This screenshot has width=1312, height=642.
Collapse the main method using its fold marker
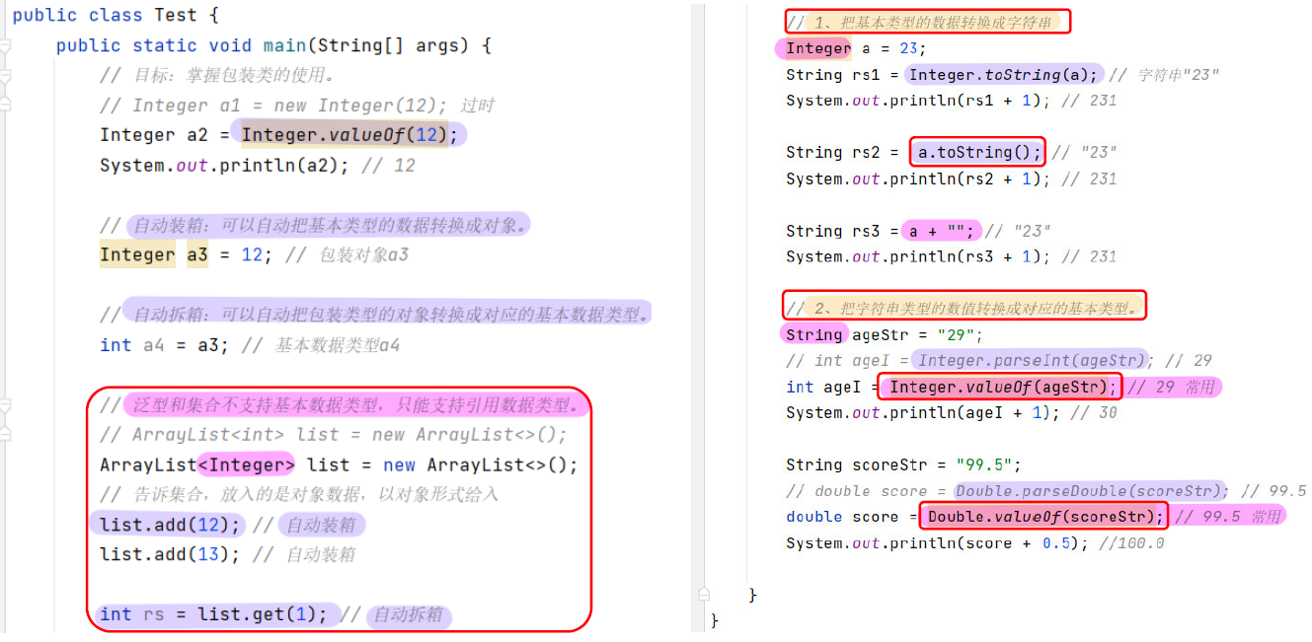pos(5,45)
